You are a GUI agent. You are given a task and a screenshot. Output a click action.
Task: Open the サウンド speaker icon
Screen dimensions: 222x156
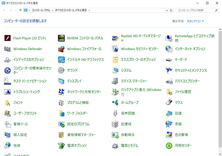(x=61, y=70)
